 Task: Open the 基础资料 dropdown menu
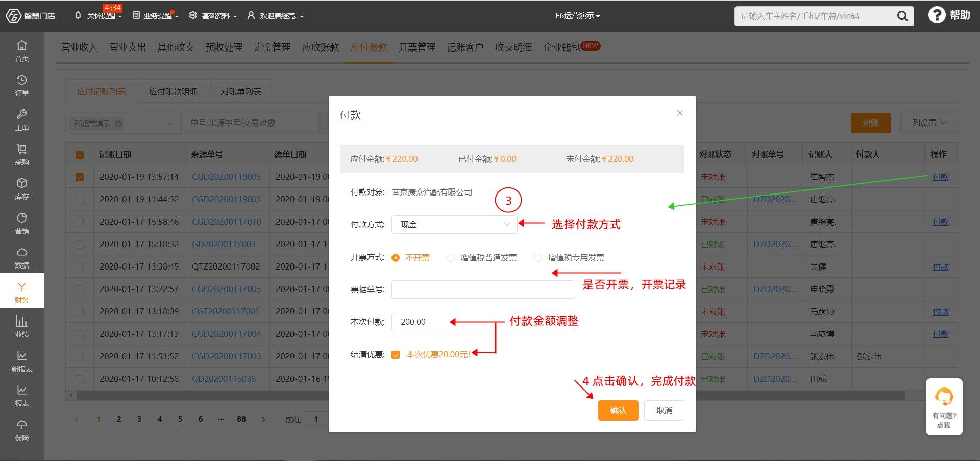213,16
